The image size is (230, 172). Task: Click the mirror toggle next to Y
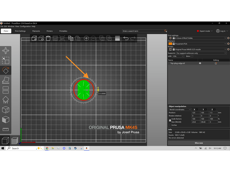pos(206,109)
